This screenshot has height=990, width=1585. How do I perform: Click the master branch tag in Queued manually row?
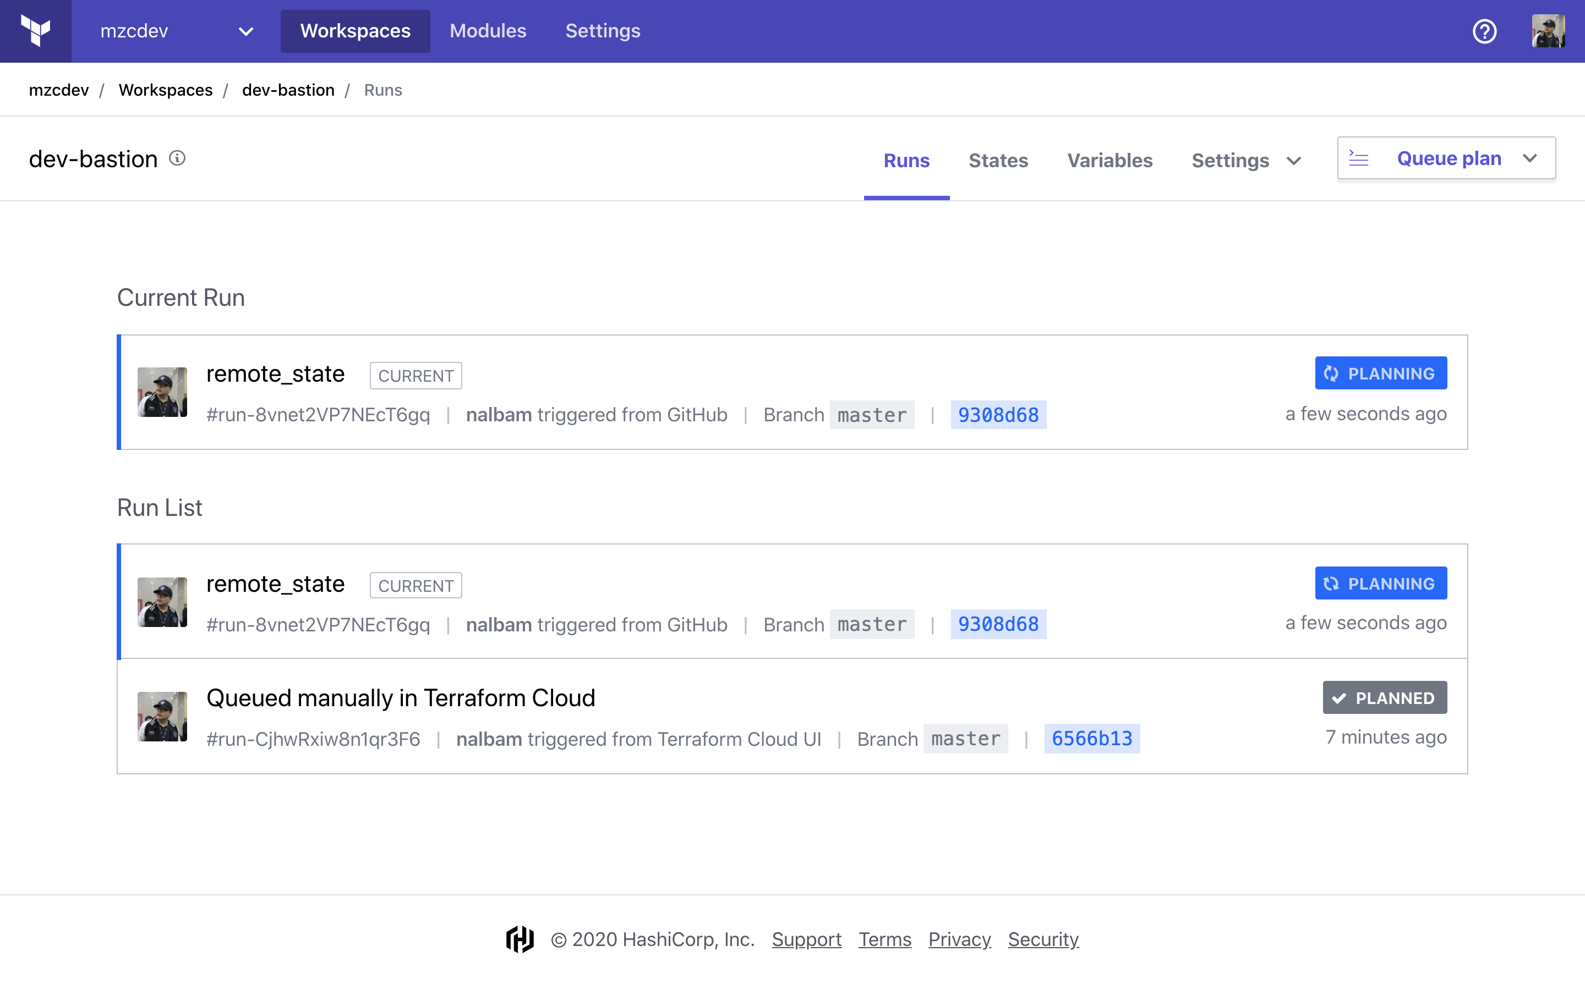coord(965,739)
